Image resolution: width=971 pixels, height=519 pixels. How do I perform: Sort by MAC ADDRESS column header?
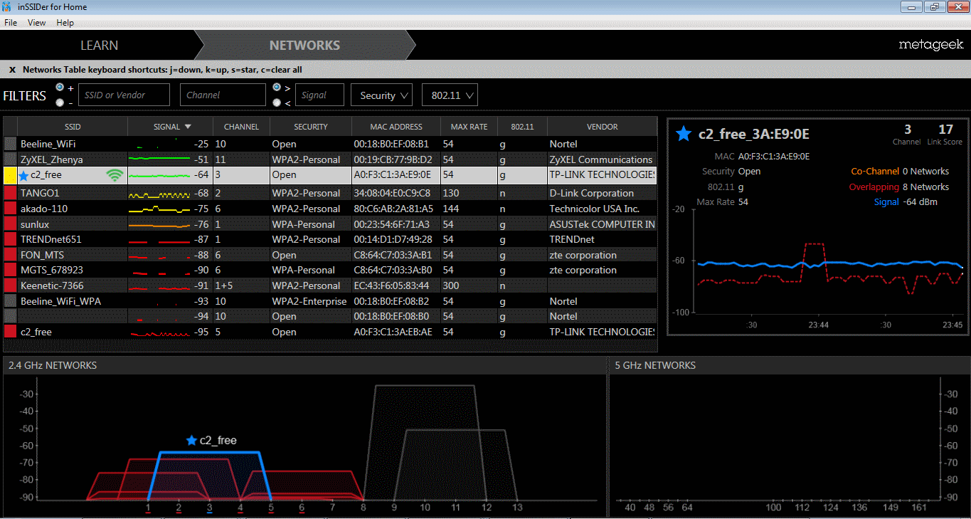[x=396, y=127]
